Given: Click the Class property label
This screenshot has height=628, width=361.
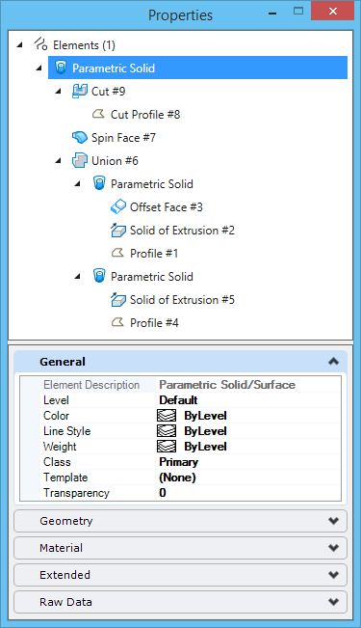Looking at the screenshot, I should tap(57, 462).
